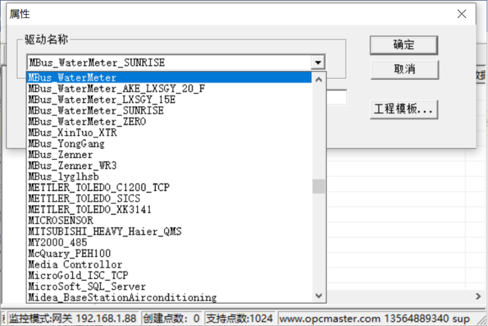
Task: Click the 确定 button
Action: pos(403,45)
